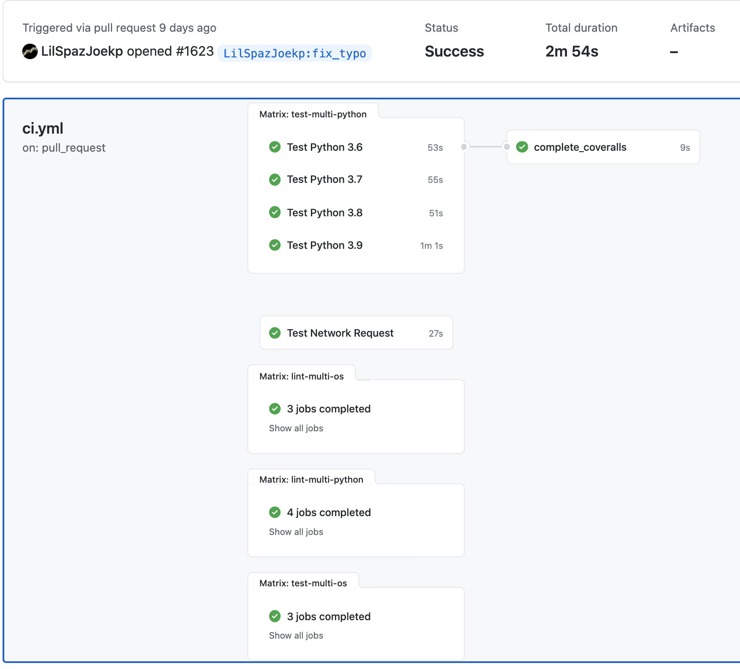Click the success icon next to Test Python 3.7
The width and height of the screenshot is (740, 669).
275,180
